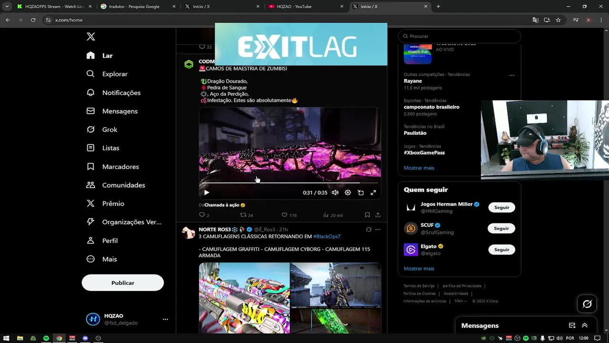Bookmark the zombie camos post
This screenshot has height=343, width=609.
[367, 215]
